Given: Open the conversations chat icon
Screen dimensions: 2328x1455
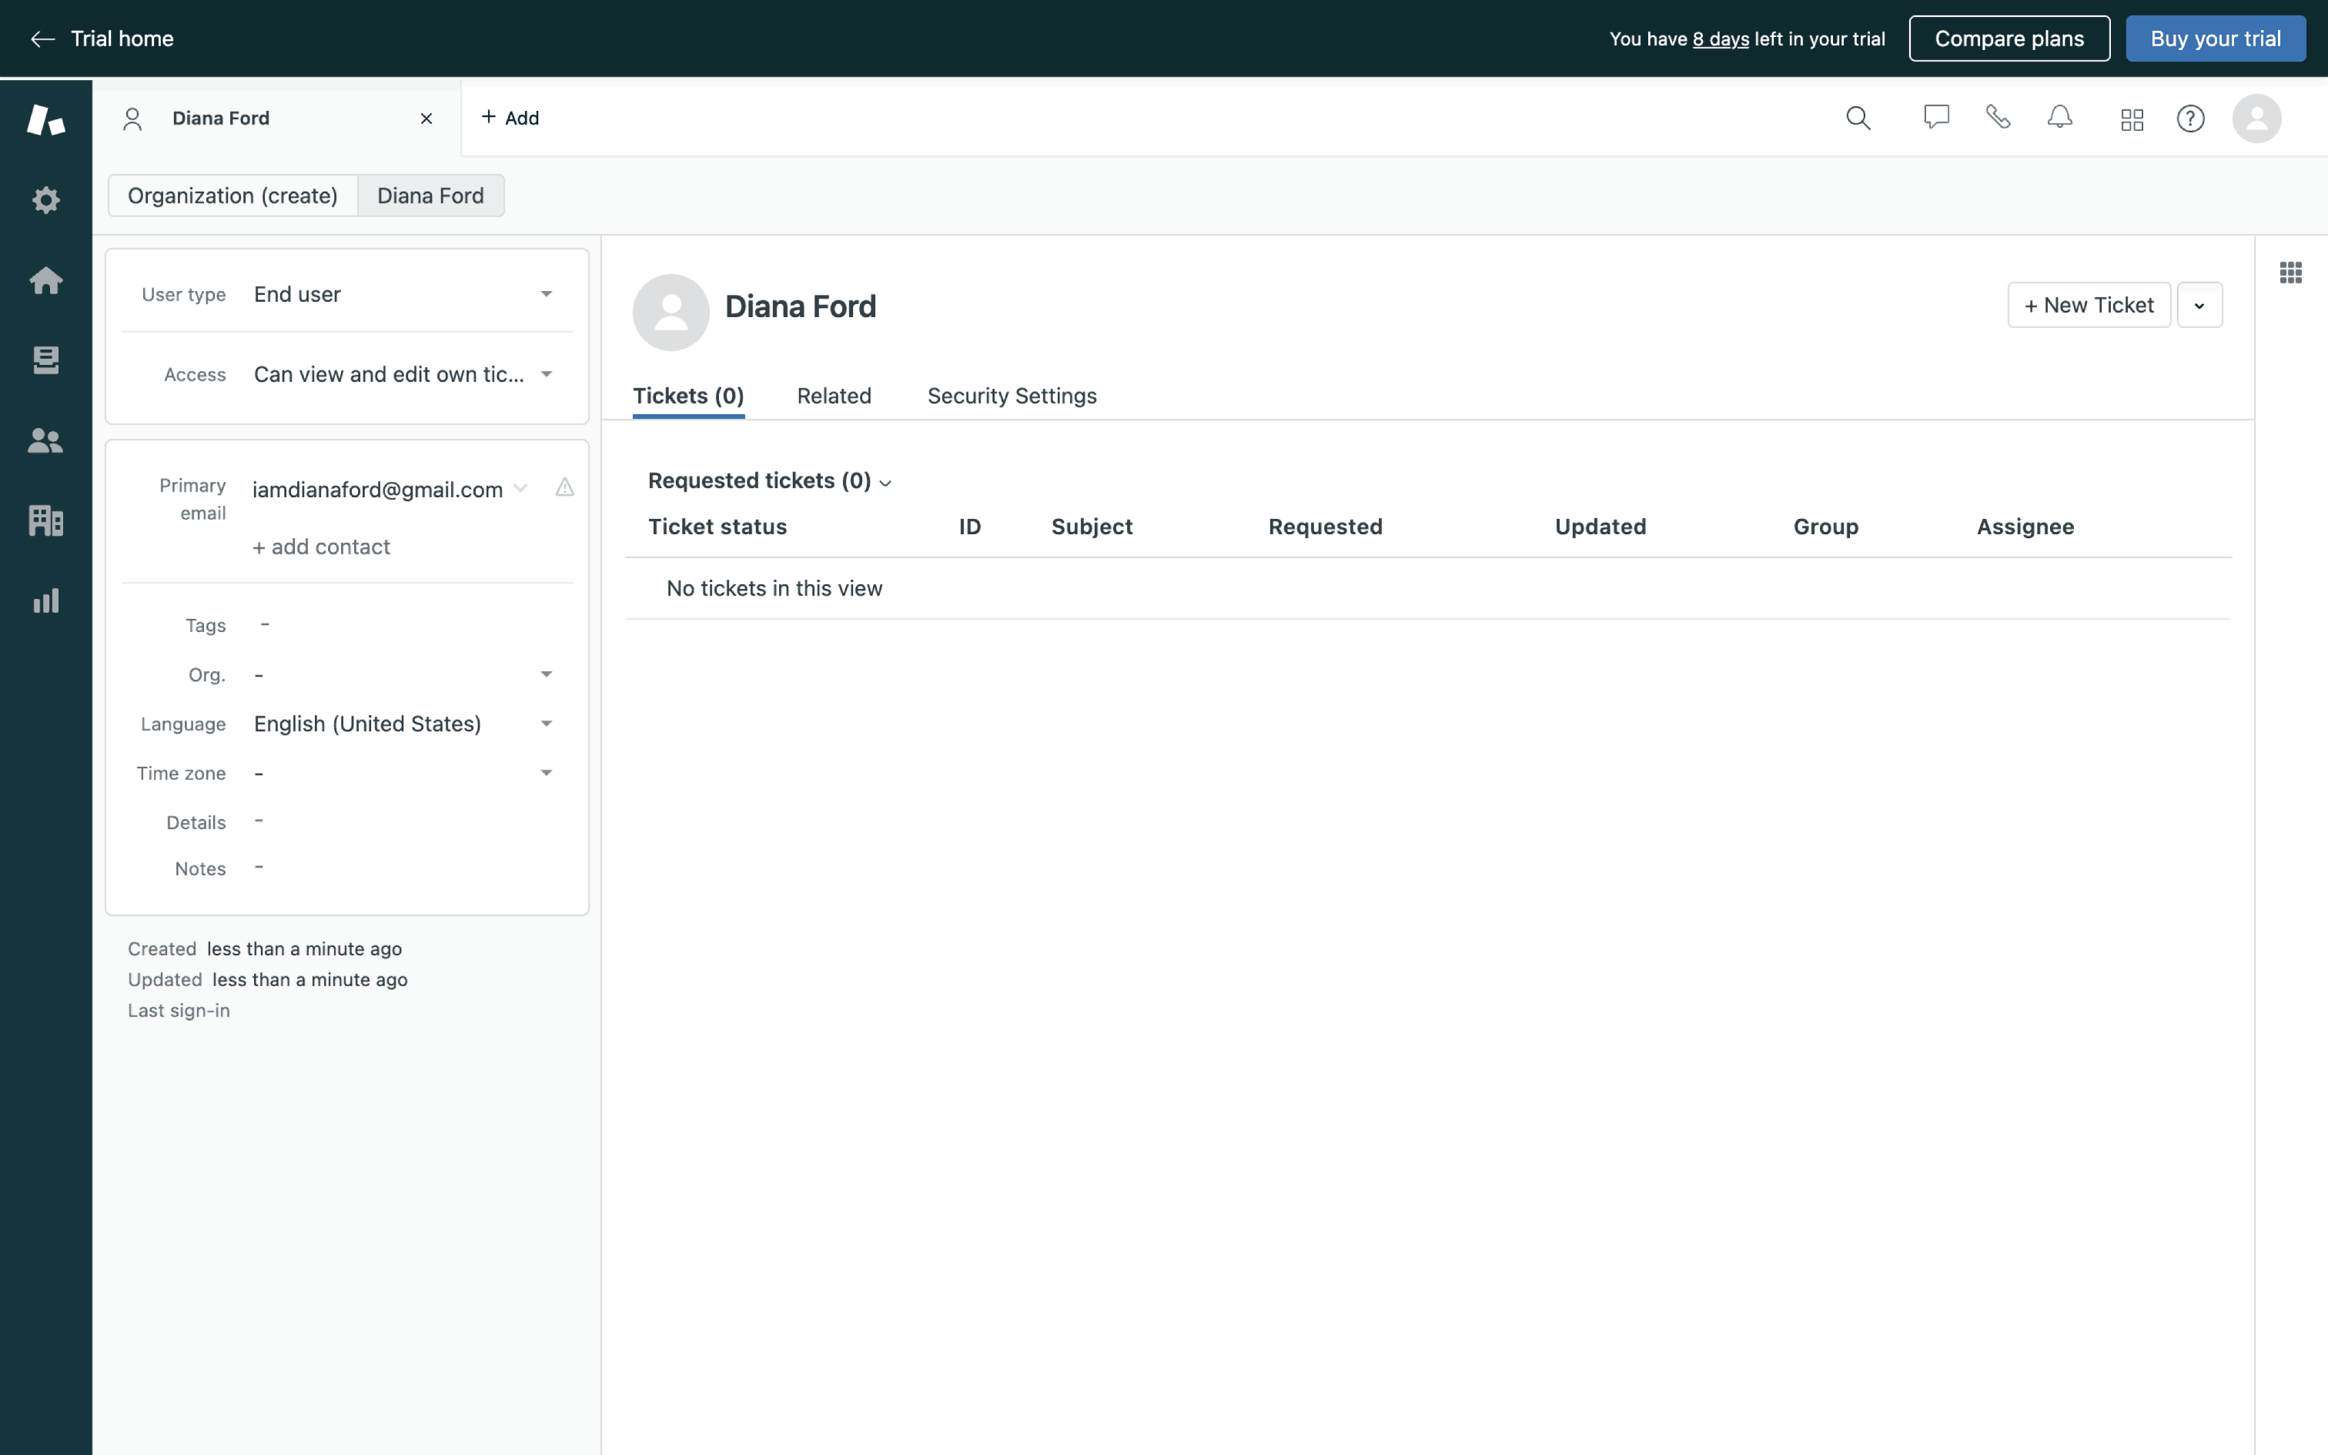Looking at the screenshot, I should point(1935,117).
